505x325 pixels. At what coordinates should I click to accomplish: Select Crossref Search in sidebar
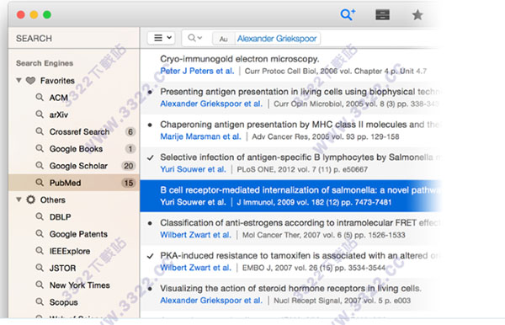point(80,131)
